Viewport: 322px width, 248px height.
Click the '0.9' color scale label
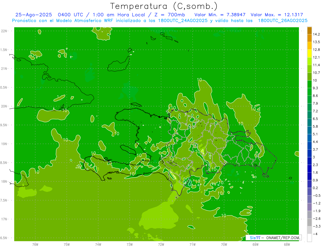[x=315, y=180]
